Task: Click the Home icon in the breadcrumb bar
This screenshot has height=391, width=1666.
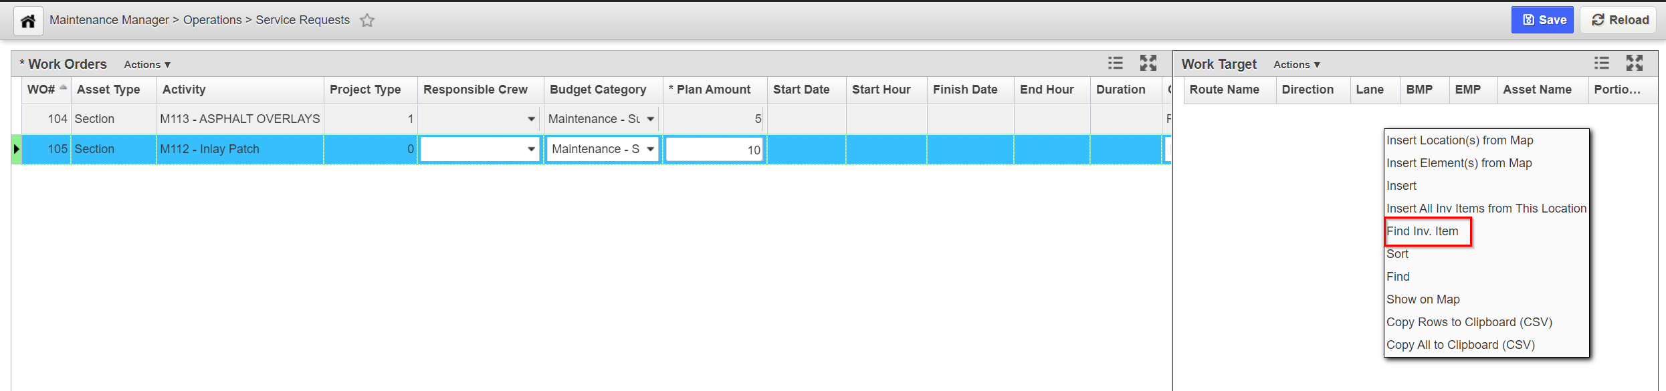Action: [28, 21]
